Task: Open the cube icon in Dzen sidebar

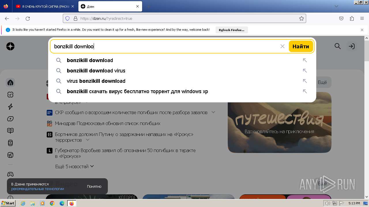Action: (x=10, y=155)
